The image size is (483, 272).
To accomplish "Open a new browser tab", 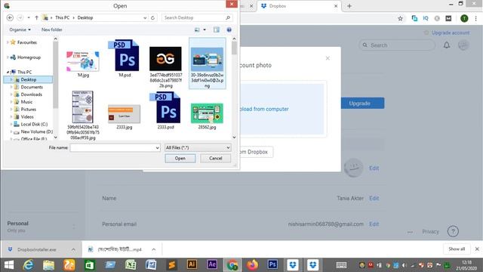I will click(349, 6).
